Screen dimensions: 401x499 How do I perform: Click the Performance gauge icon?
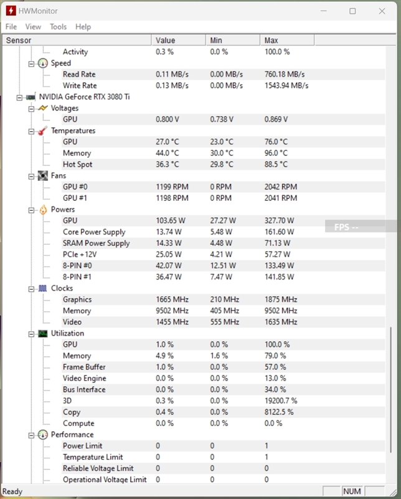[x=42, y=435]
